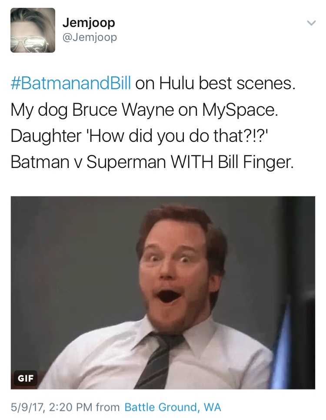Play the surprised man GIF
The height and width of the screenshot is (420, 326).
(x=163, y=292)
